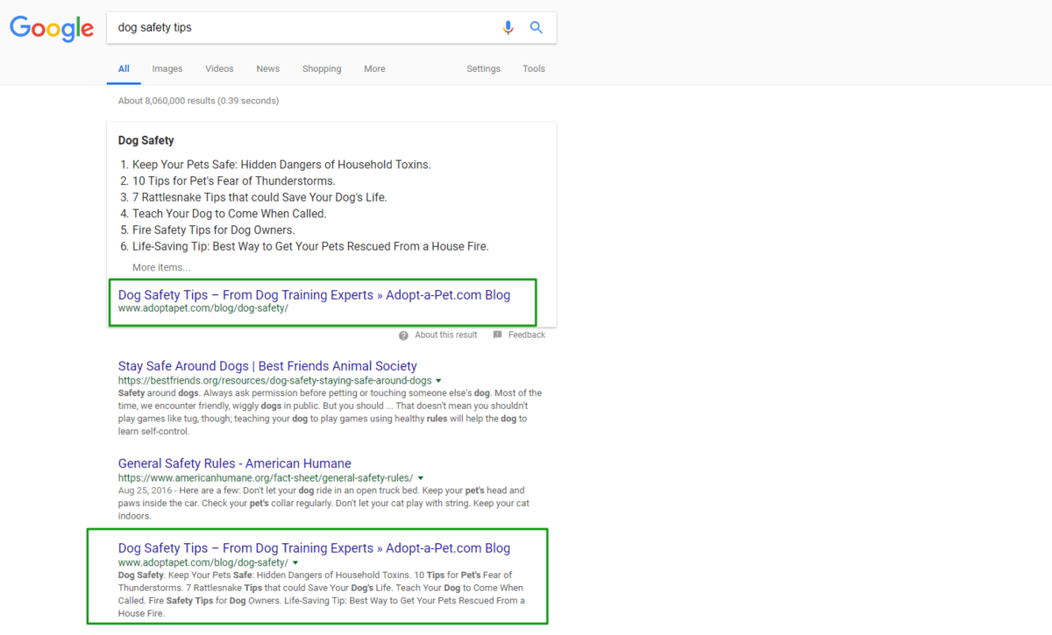Open featured snippet Adopt-a-Pet Dog Safety Tips link
The height and width of the screenshot is (635, 1052).
[x=314, y=295]
